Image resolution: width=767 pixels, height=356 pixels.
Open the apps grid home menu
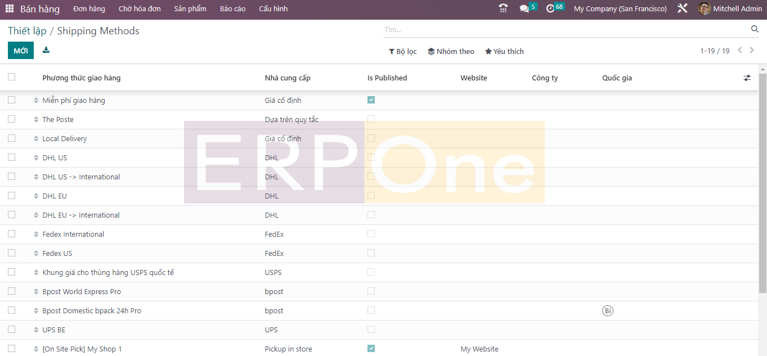[10, 9]
